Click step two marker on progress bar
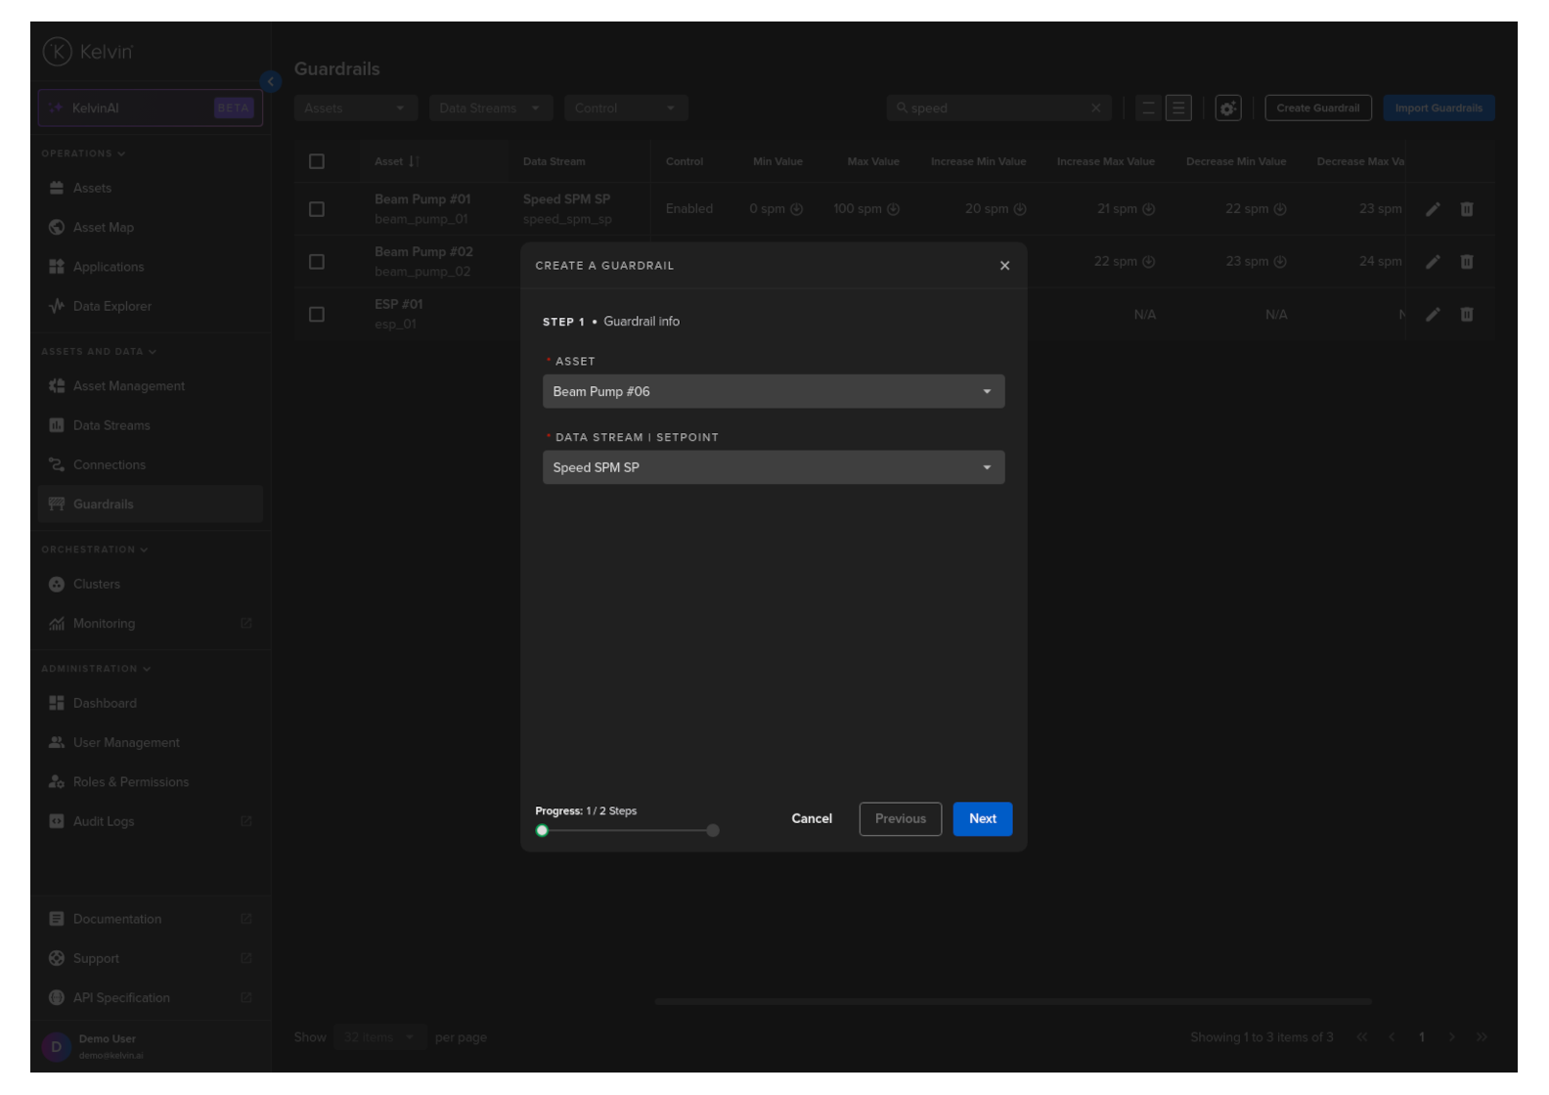1549x1095 pixels. point(713,831)
